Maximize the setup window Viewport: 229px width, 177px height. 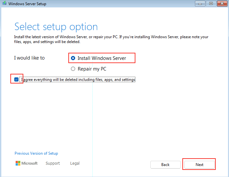pyautogui.click(x=211, y=4)
